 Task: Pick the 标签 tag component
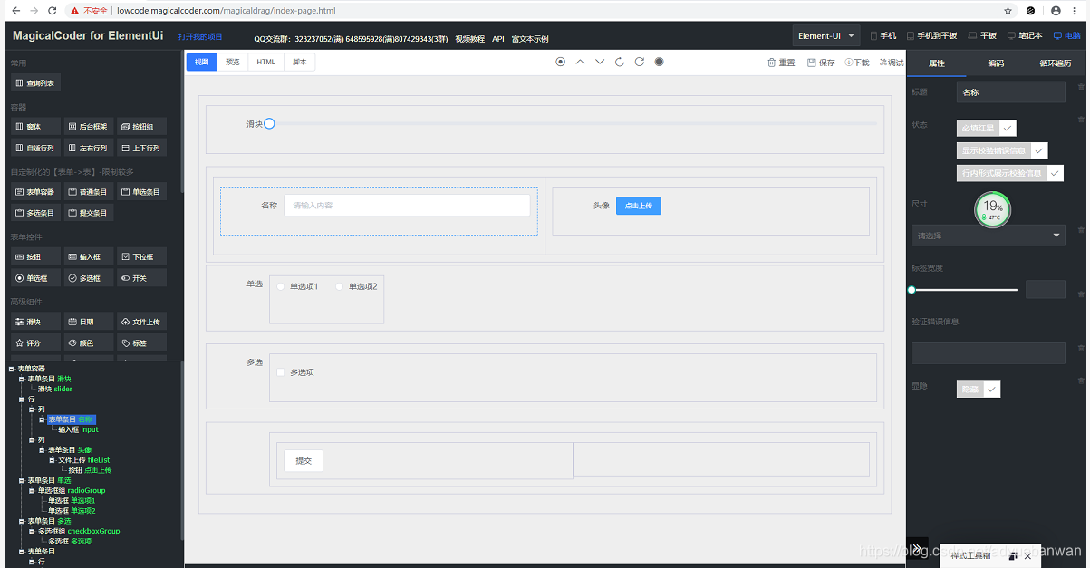pos(141,343)
